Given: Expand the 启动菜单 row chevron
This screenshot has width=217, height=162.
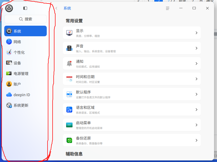Looking at the screenshot, I should coord(197,125).
